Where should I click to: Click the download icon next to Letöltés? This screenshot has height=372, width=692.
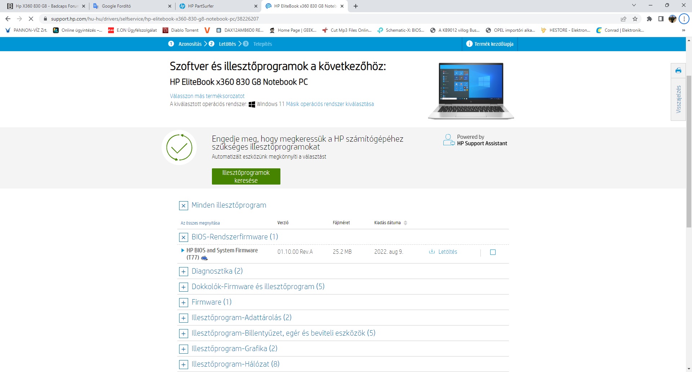pyautogui.click(x=432, y=252)
